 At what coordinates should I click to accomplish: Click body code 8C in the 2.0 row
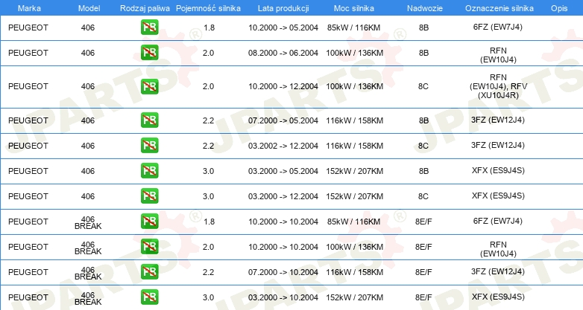tap(423, 86)
